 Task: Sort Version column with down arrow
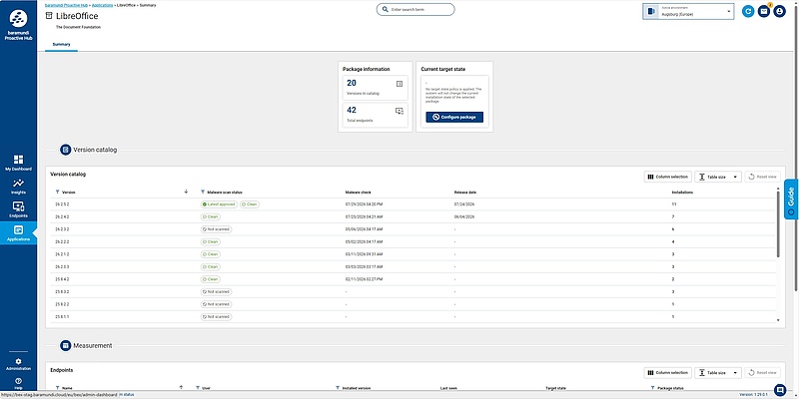[x=186, y=192]
